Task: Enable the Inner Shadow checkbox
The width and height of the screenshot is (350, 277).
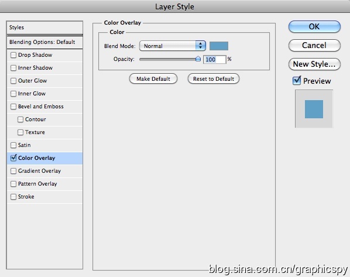Action: (x=13, y=68)
